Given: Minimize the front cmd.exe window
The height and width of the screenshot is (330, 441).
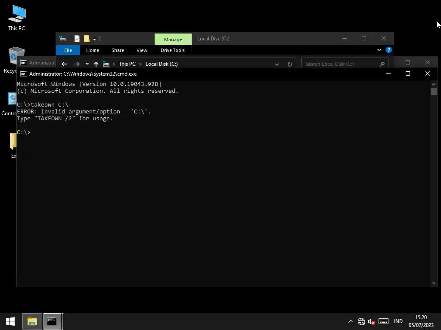Looking at the screenshot, I should click(x=388, y=73).
